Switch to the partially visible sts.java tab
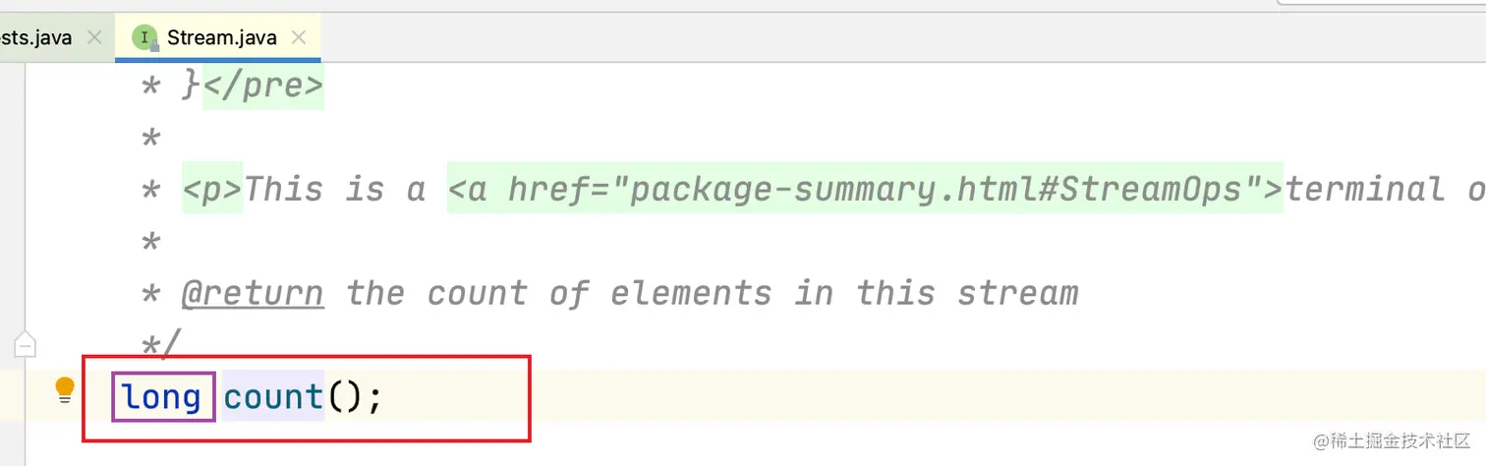The width and height of the screenshot is (1486, 466). pyautogui.click(x=36, y=38)
